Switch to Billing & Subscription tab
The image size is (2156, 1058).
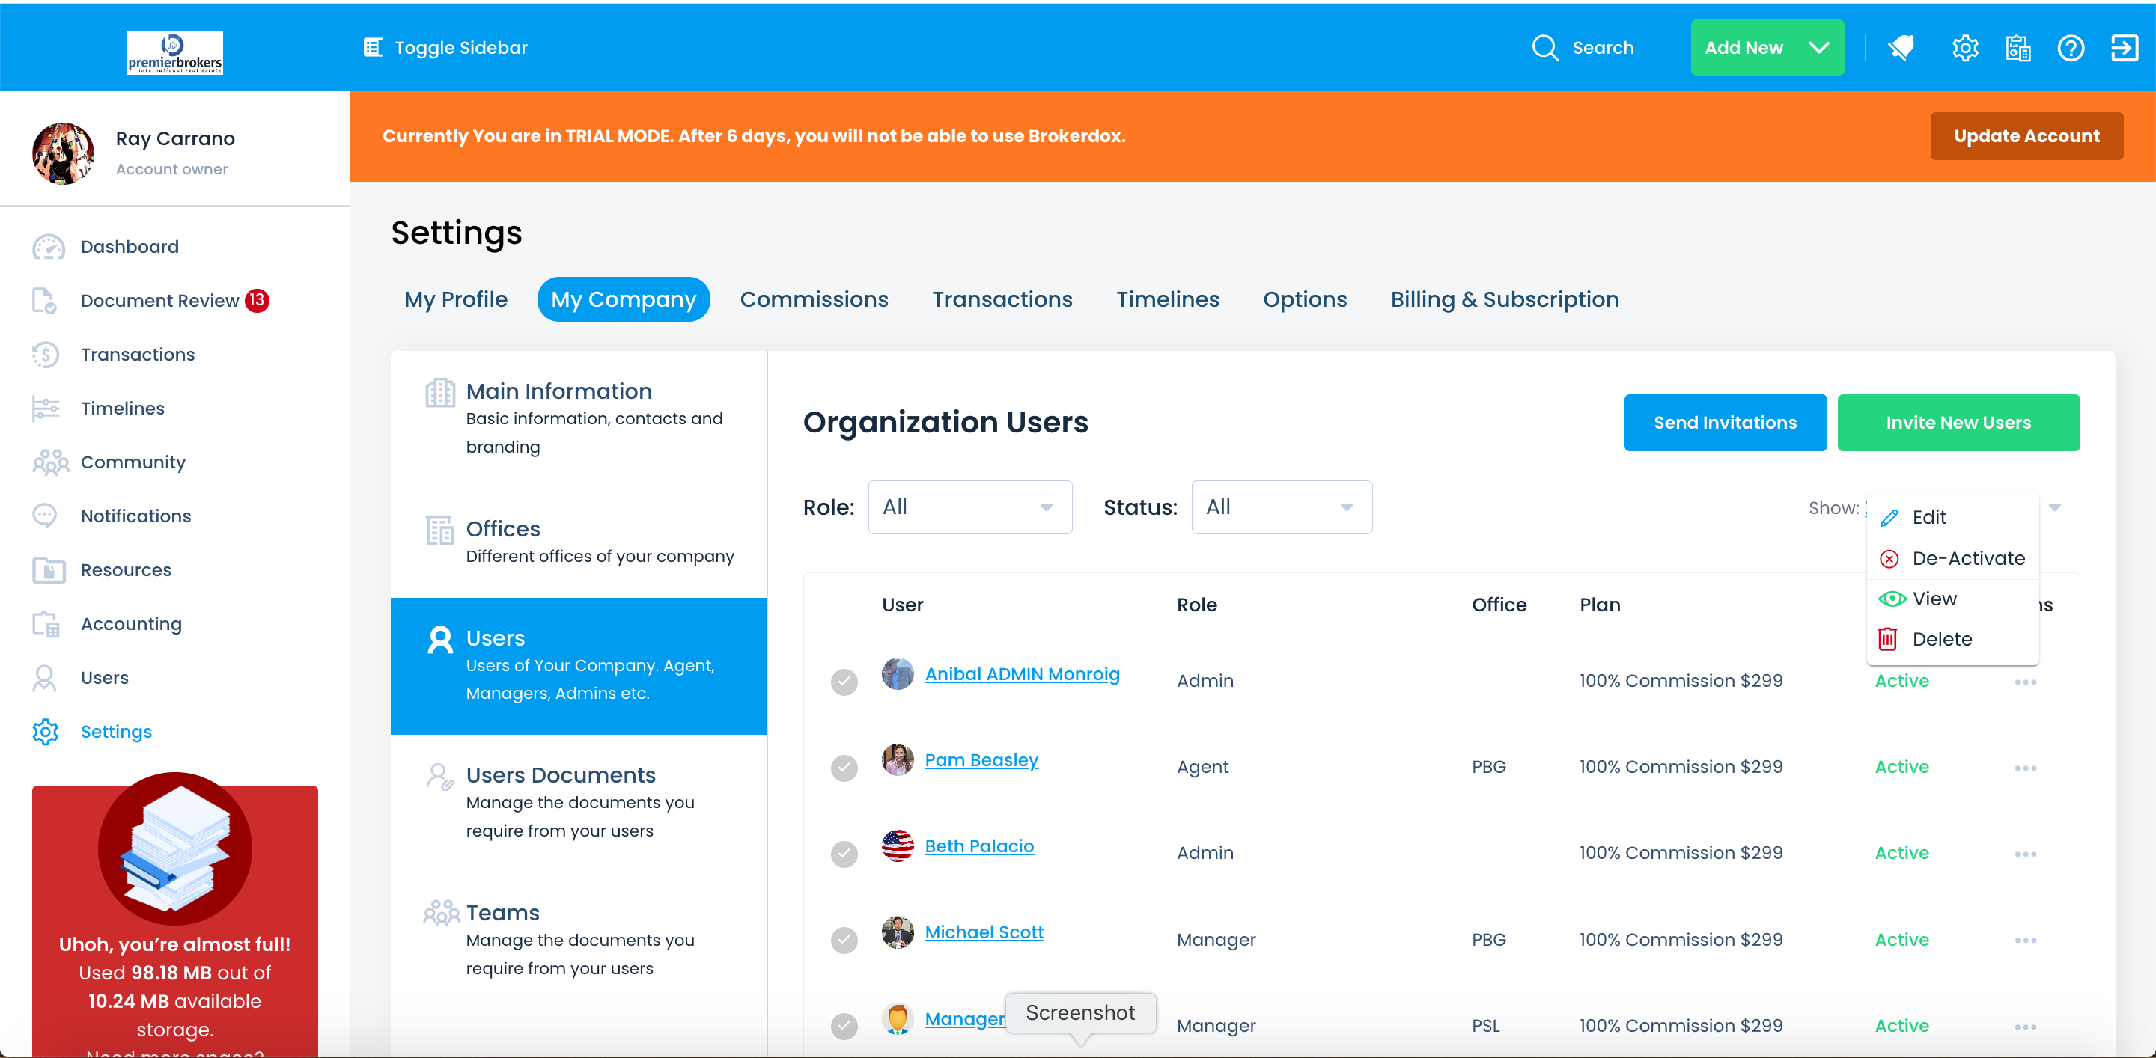(x=1504, y=299)
